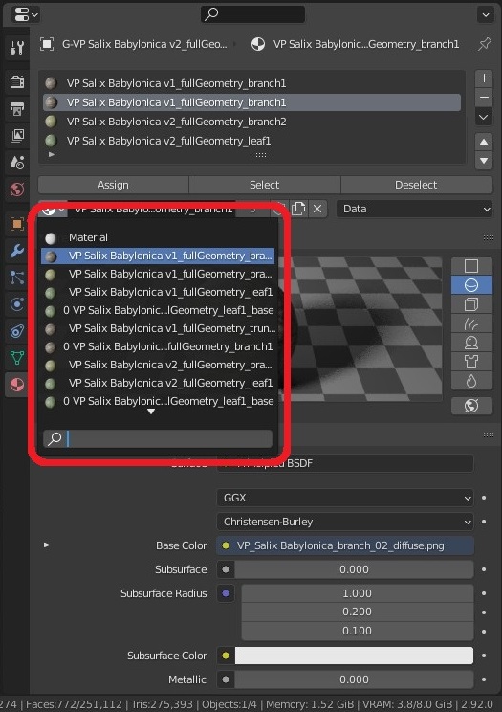
Task: Unlink the material with the X icon
Action: [x=317, y=209]
